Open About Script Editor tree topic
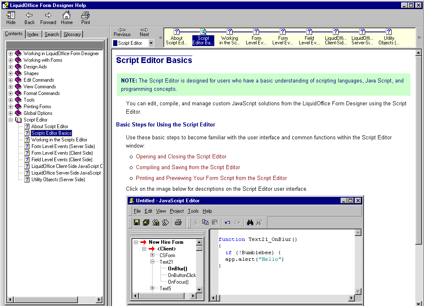 [x=50, y=126]
